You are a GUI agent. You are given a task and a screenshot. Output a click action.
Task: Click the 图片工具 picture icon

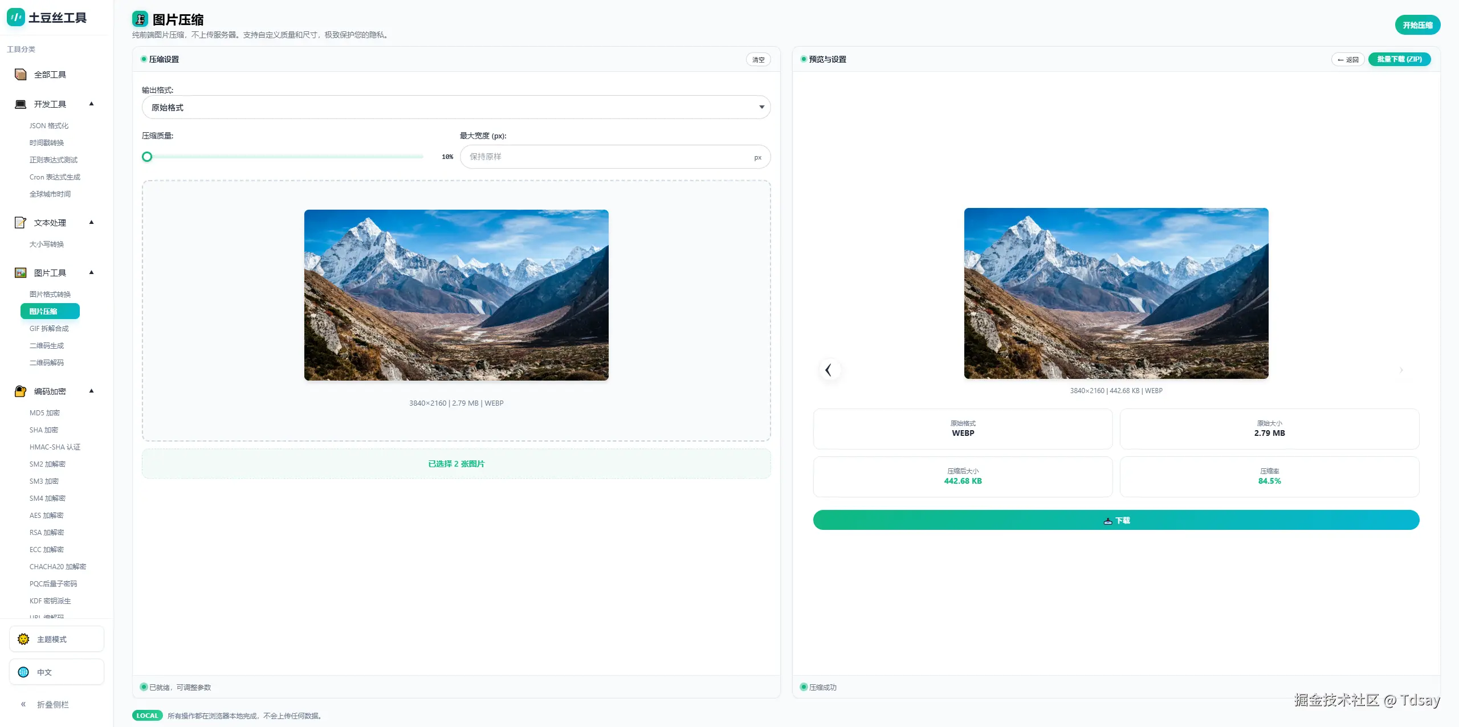click(x=21, y=273)
